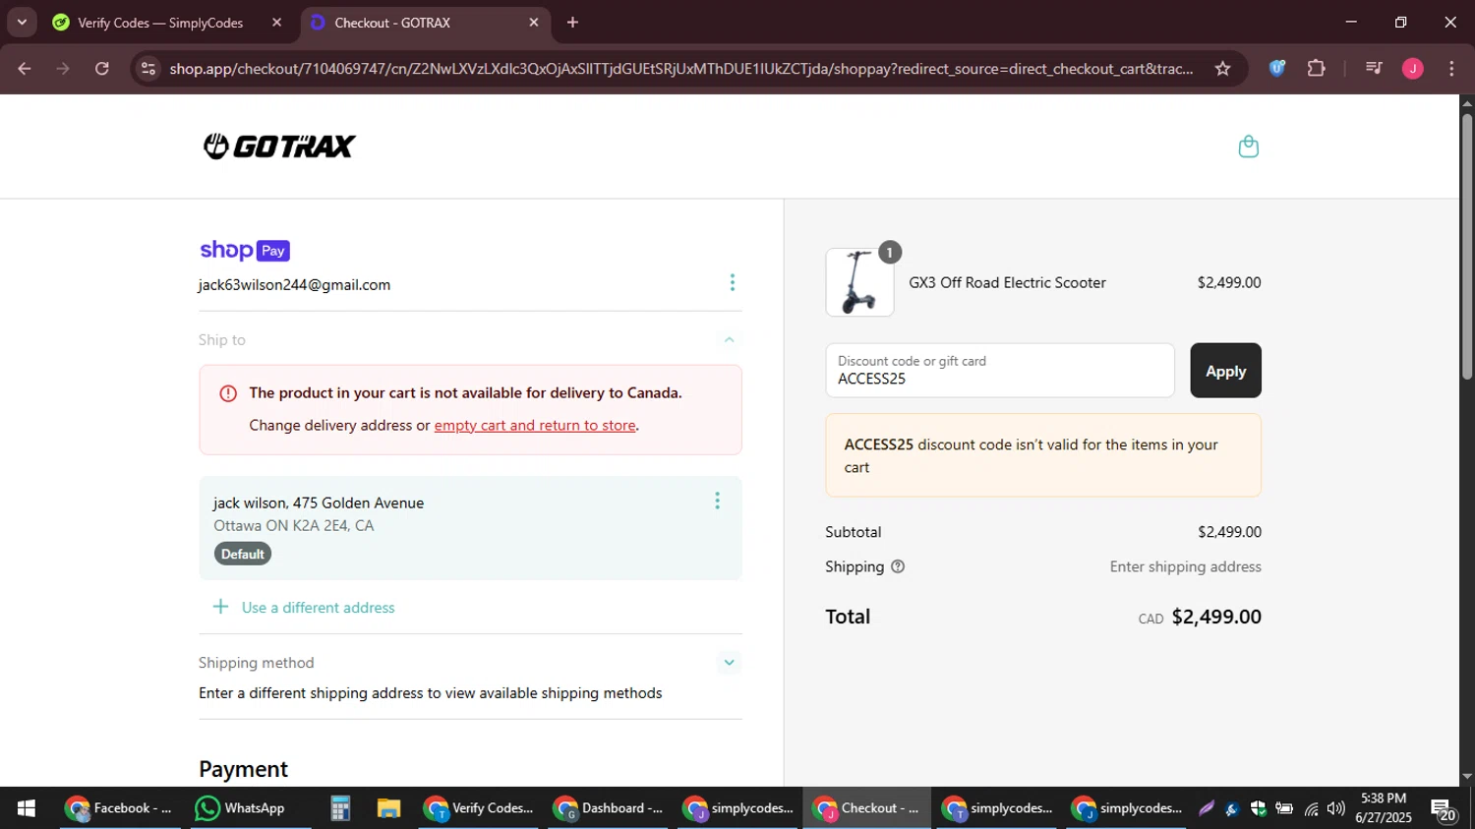
Task: Expand the Shipping method section
Action: [x=729, y=663]
